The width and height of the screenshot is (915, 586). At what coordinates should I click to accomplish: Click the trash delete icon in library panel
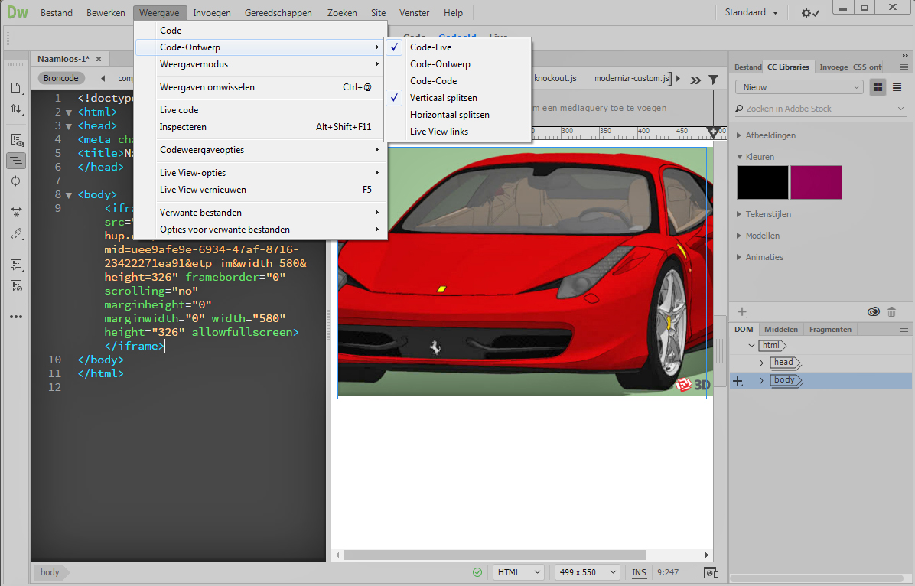click(891, 311)
